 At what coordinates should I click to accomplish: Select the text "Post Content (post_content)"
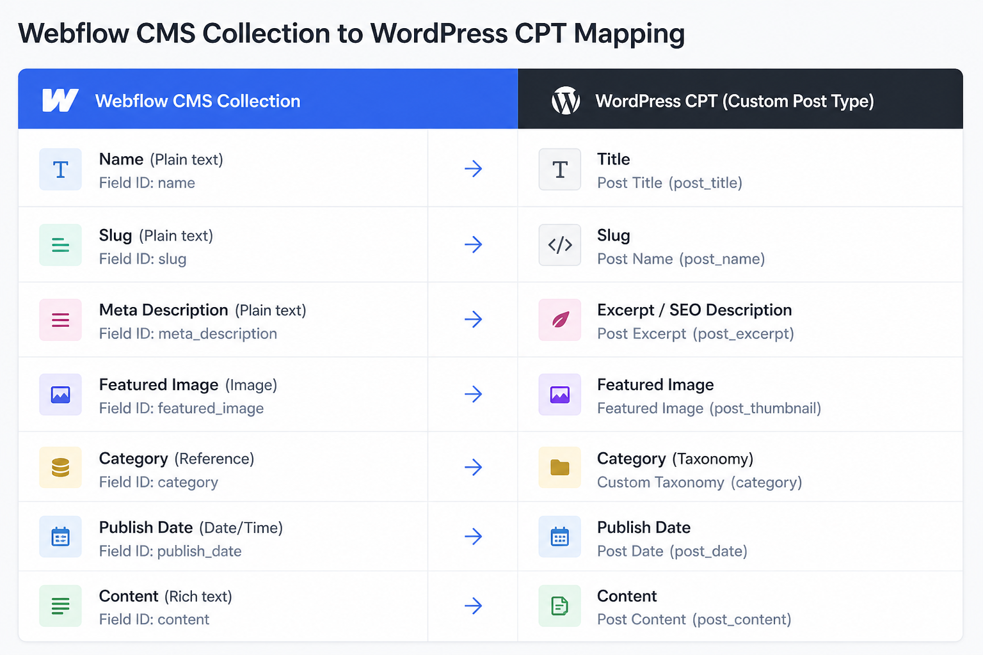pyautogui.click(x=694, y=620)
